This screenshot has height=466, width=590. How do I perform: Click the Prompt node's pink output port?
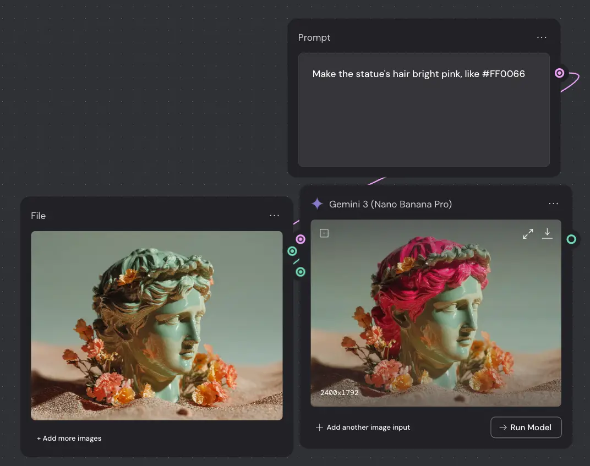click(x=559, y=73)
